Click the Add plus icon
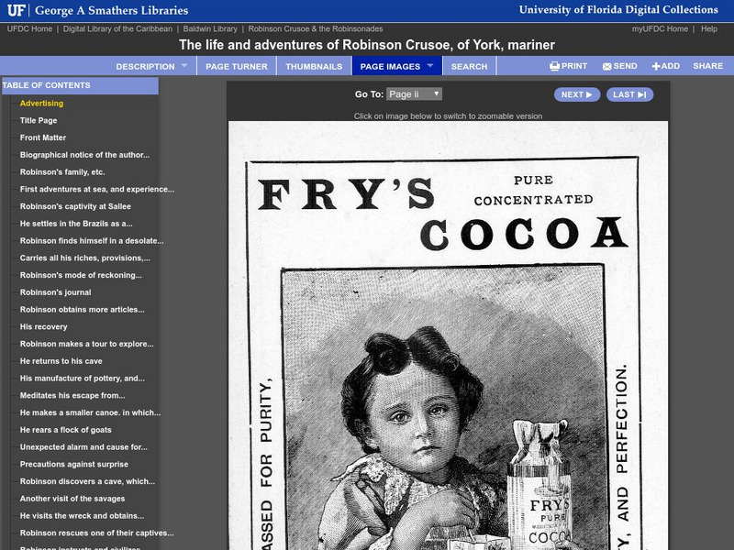Screen dimensions: 734x550 656,66
